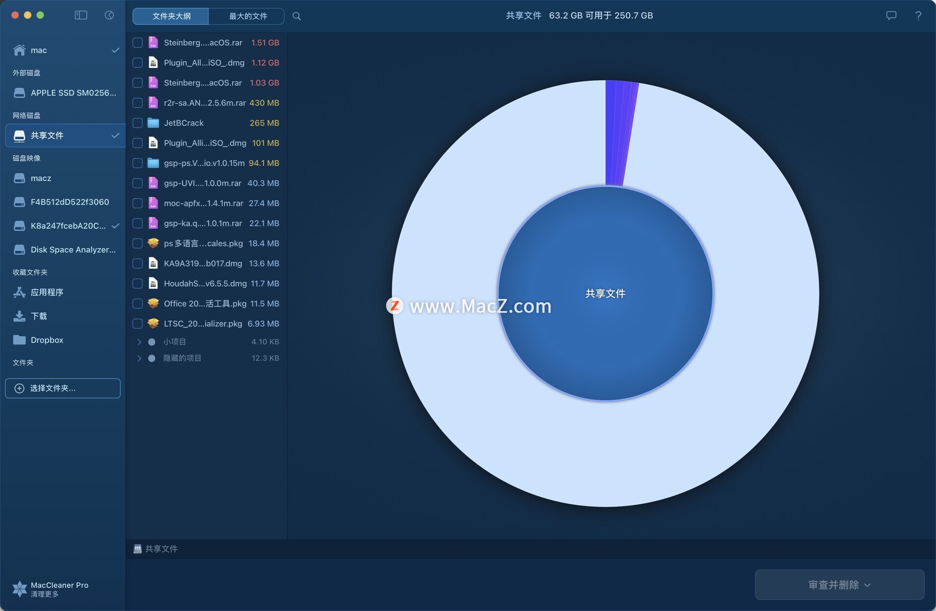The height and width of the screenshot is (611, 936).
Task: Open the 审查并删除 dropdown arrow
Action: pos(867,585)
